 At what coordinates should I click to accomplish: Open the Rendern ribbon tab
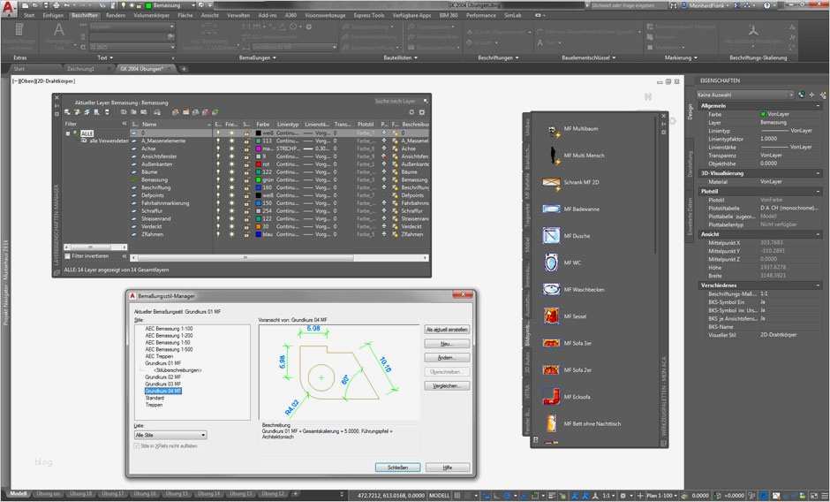(x=116, y=16)
